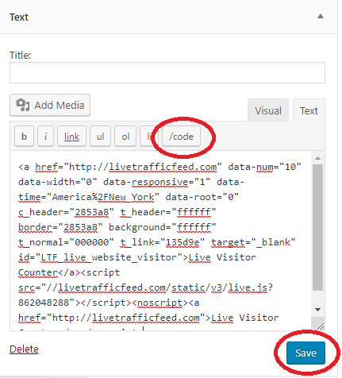Insert bold tag with the b button
Screen dimensions: 342x378
point(24,137)
